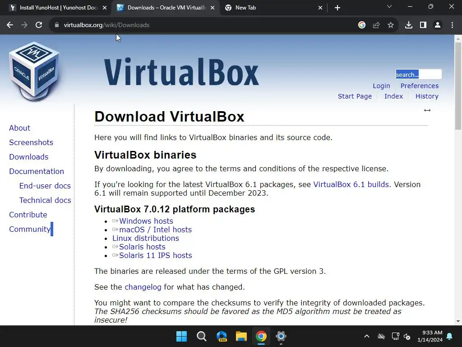Open taskbar Search icon
The width and height of the screenshot is (462, 347).
click(202, 336)
